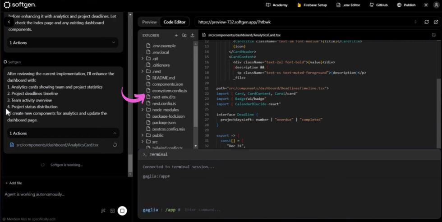The width and height of the screenshot is (442, 222).
Task: Toggle the light/dark theme sun icon
Action: [x=426, y=5]
